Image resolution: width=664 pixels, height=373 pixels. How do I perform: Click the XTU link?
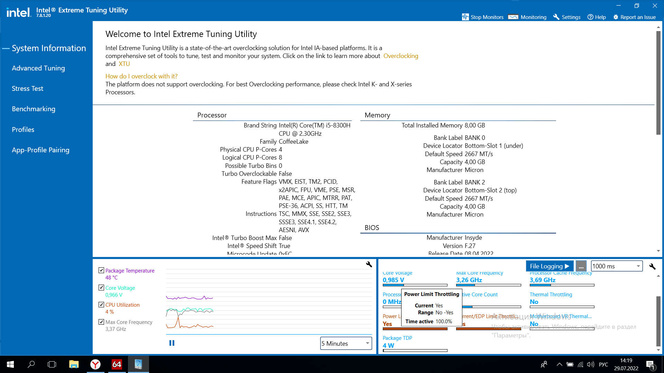pyautogui.click(x=124, y=64)
